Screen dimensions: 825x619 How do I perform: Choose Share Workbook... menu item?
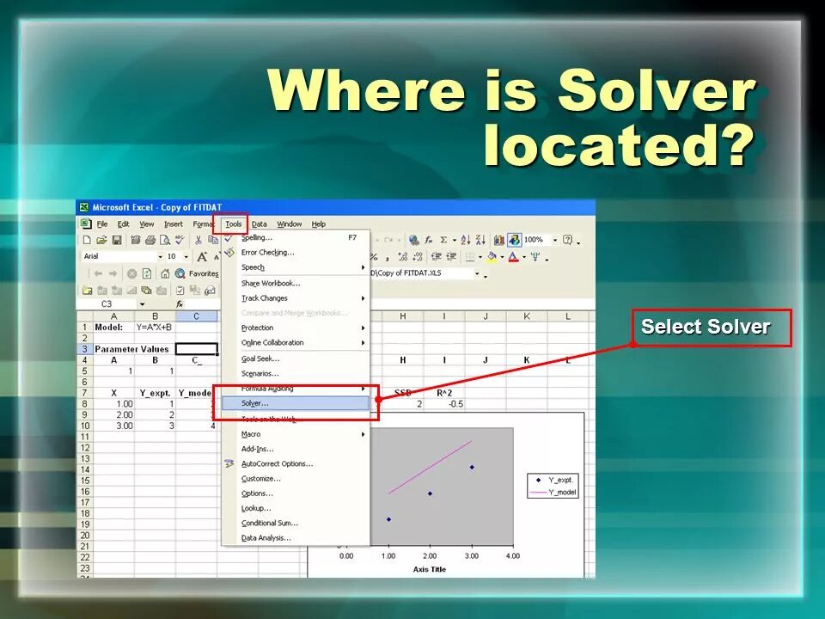(x=296, y=283)
